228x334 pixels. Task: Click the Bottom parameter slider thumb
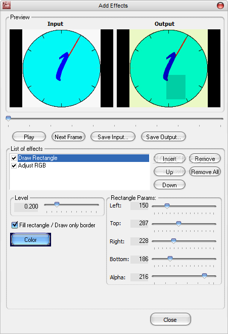(x=170, y=259)
